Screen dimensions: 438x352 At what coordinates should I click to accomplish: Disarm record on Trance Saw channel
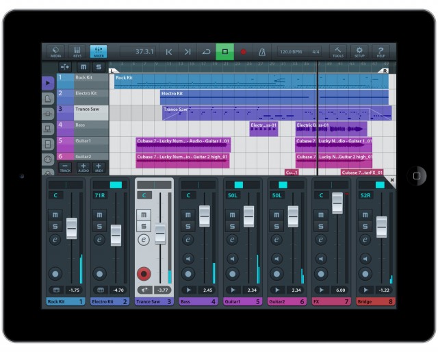click(144, 274)
